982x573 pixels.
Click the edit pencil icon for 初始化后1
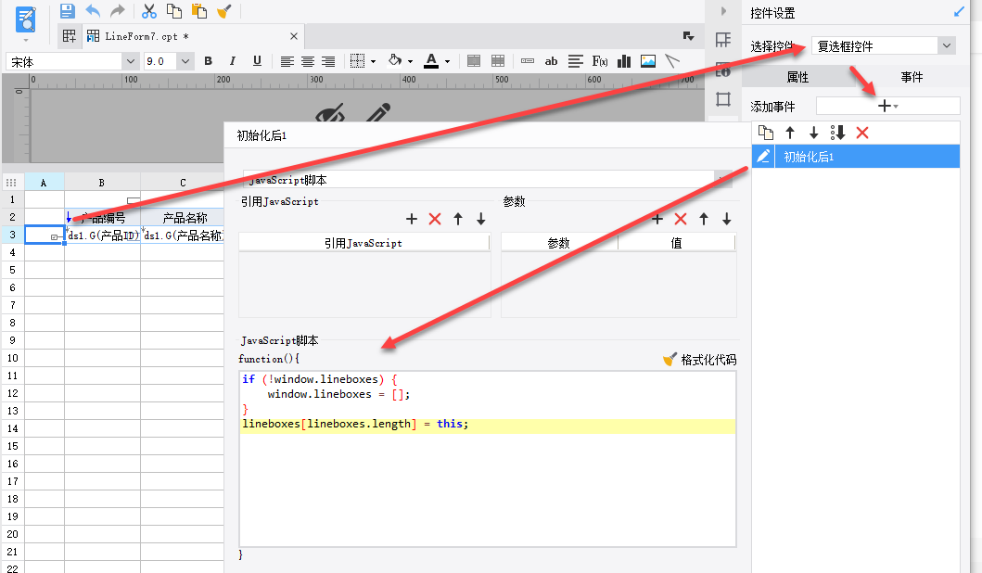click(x=763, y=157)
